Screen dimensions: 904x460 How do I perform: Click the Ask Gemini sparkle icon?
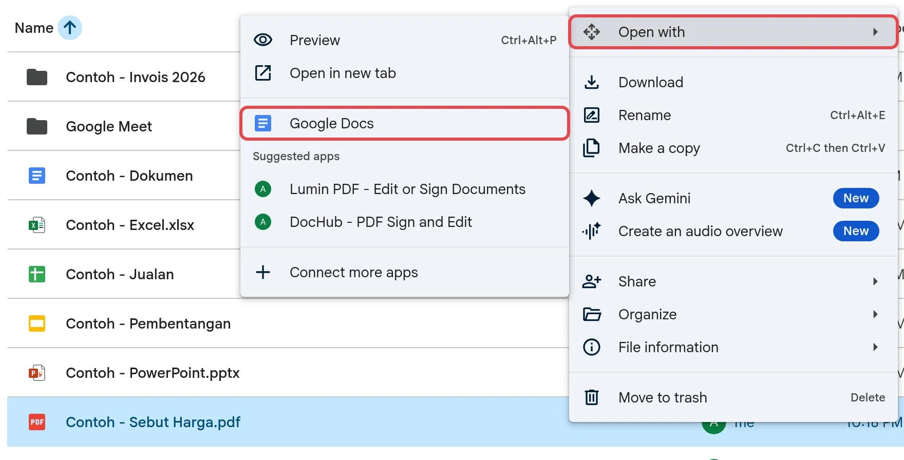tap(592, 198)
